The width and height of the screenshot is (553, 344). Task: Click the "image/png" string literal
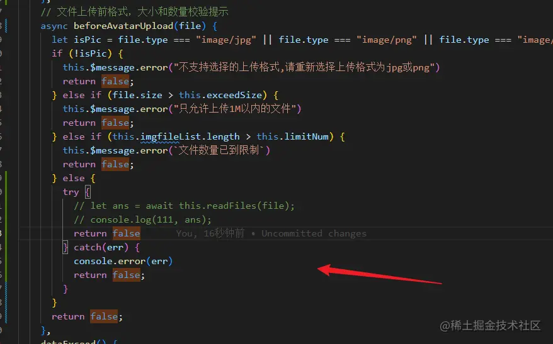click(x=386, y=40)
